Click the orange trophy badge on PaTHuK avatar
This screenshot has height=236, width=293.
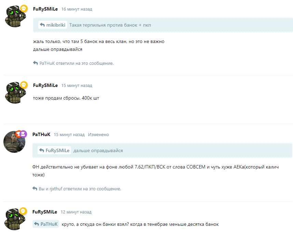point(19,134)
